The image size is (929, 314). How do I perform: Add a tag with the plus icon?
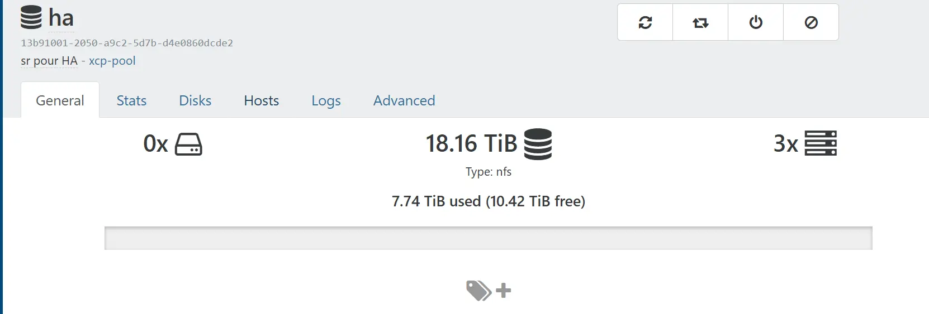tap(503, 291)
